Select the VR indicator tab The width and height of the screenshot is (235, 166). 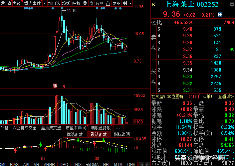click(x=36, y=164)
